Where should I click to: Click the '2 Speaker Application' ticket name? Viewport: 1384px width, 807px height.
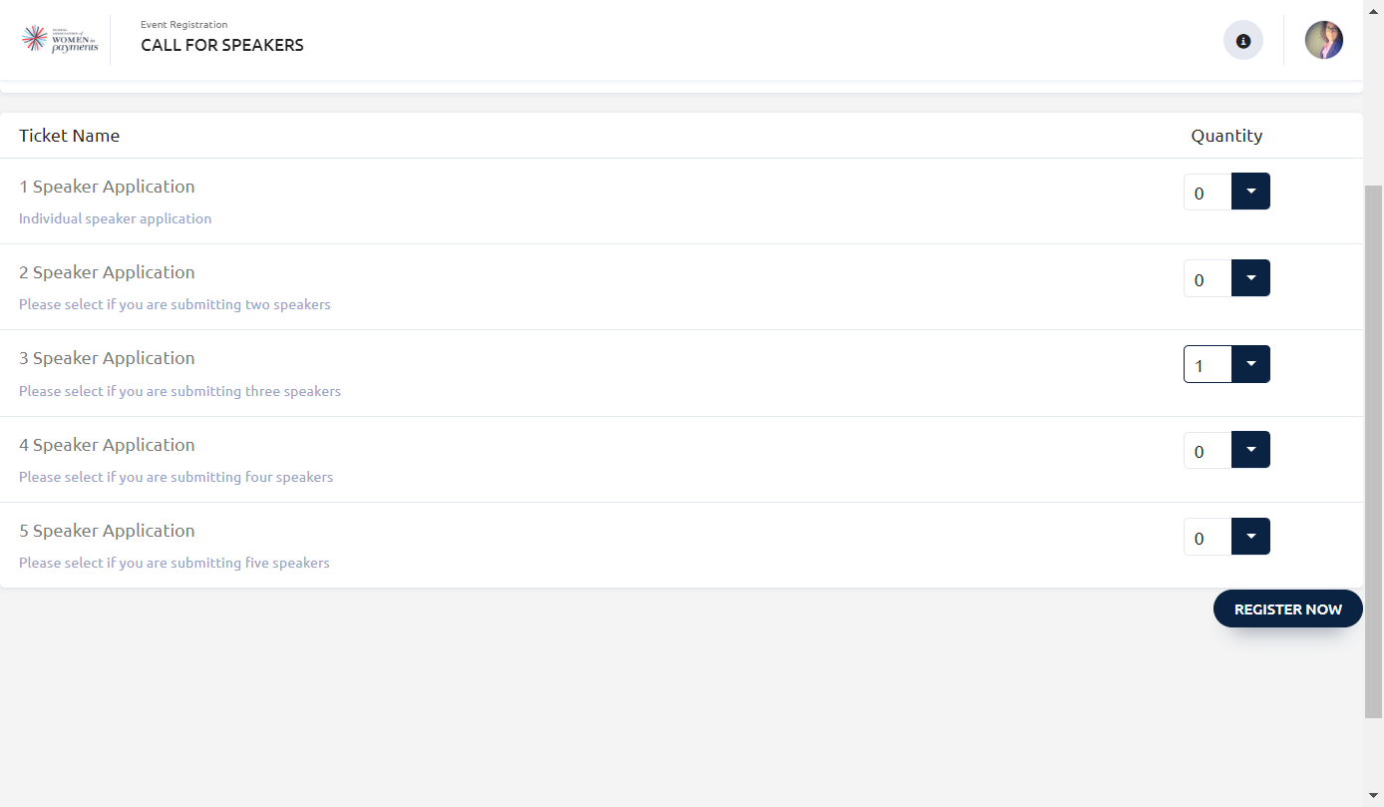pos(107,272)
